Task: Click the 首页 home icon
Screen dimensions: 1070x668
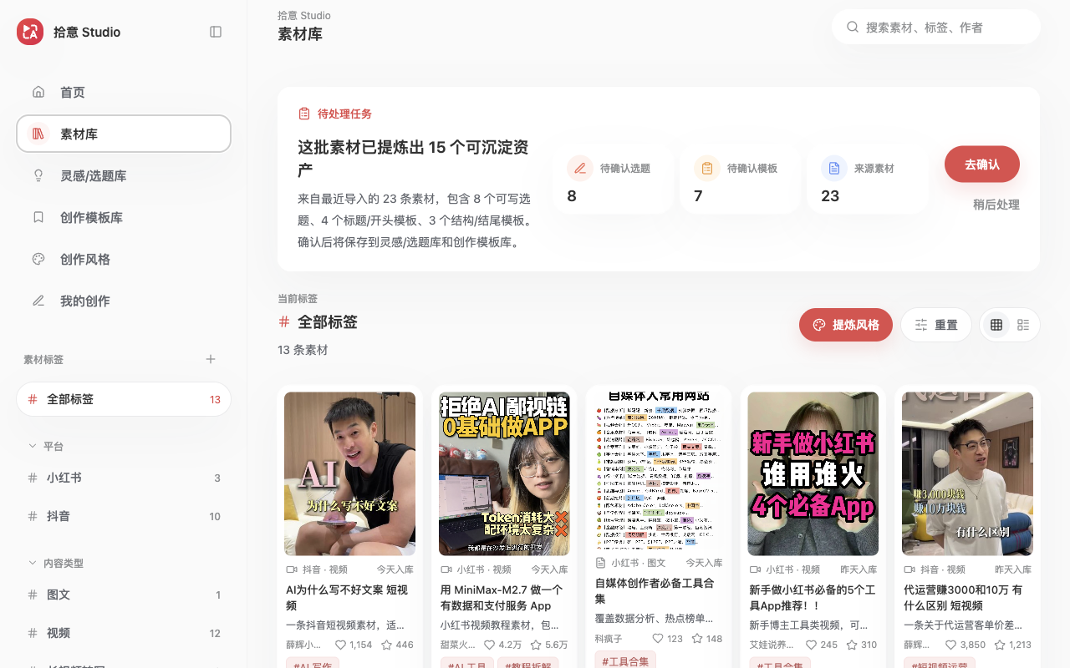Action: tap(38, 92)
